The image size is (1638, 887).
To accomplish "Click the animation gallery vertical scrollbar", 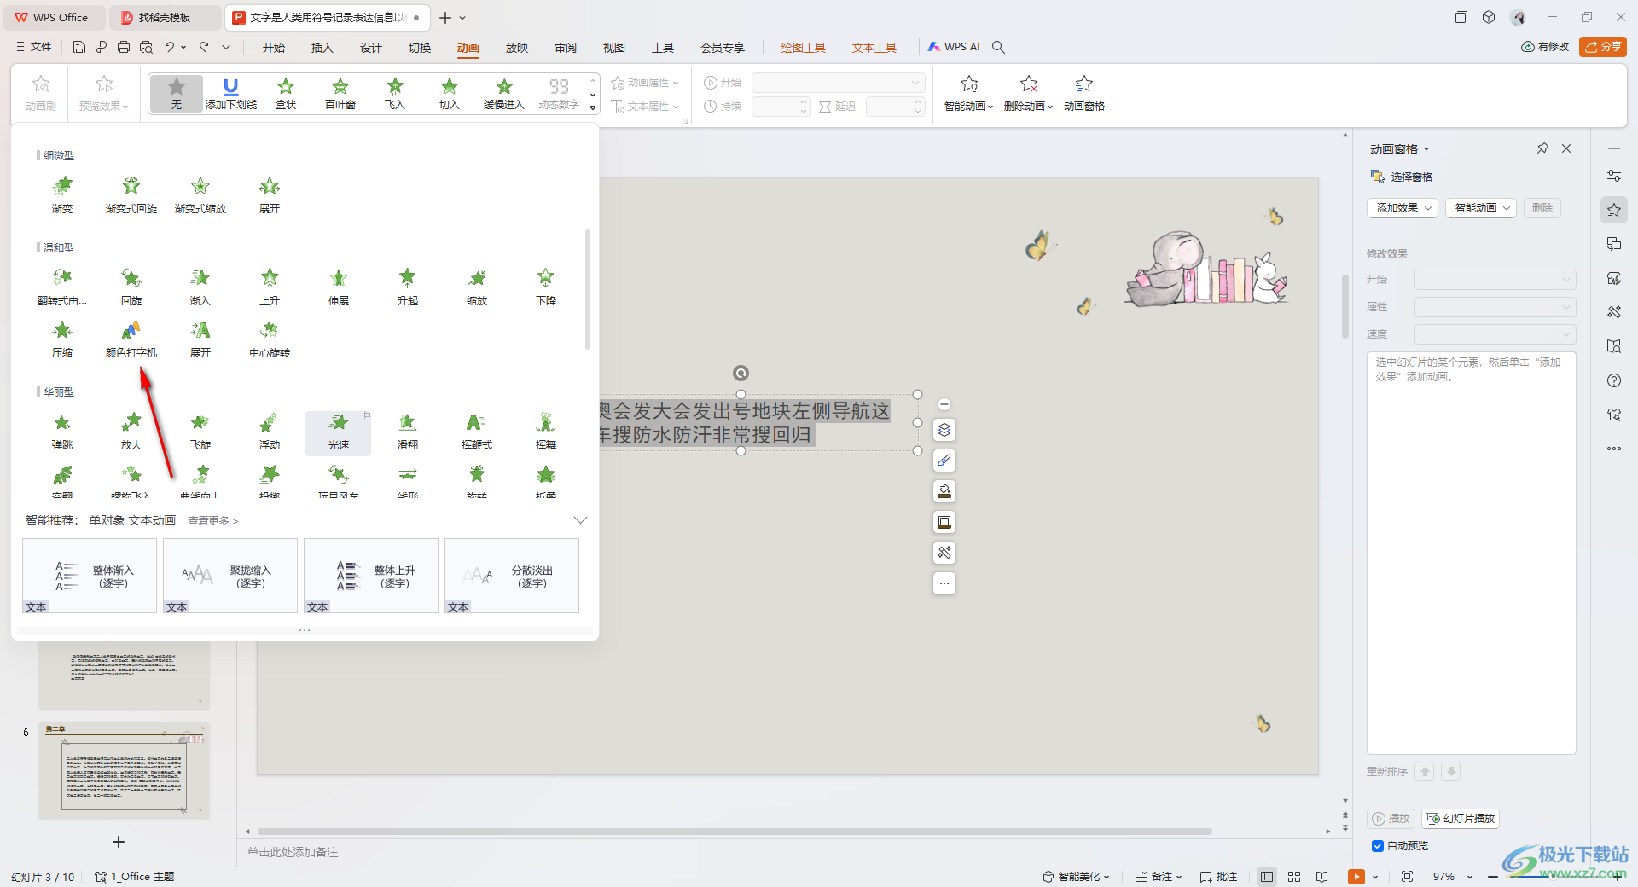I will point(588,289).
